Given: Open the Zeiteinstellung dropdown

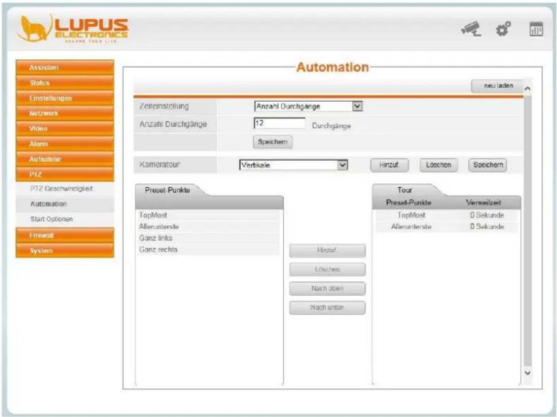Looking at the screenshot, I should coord(308,106).
